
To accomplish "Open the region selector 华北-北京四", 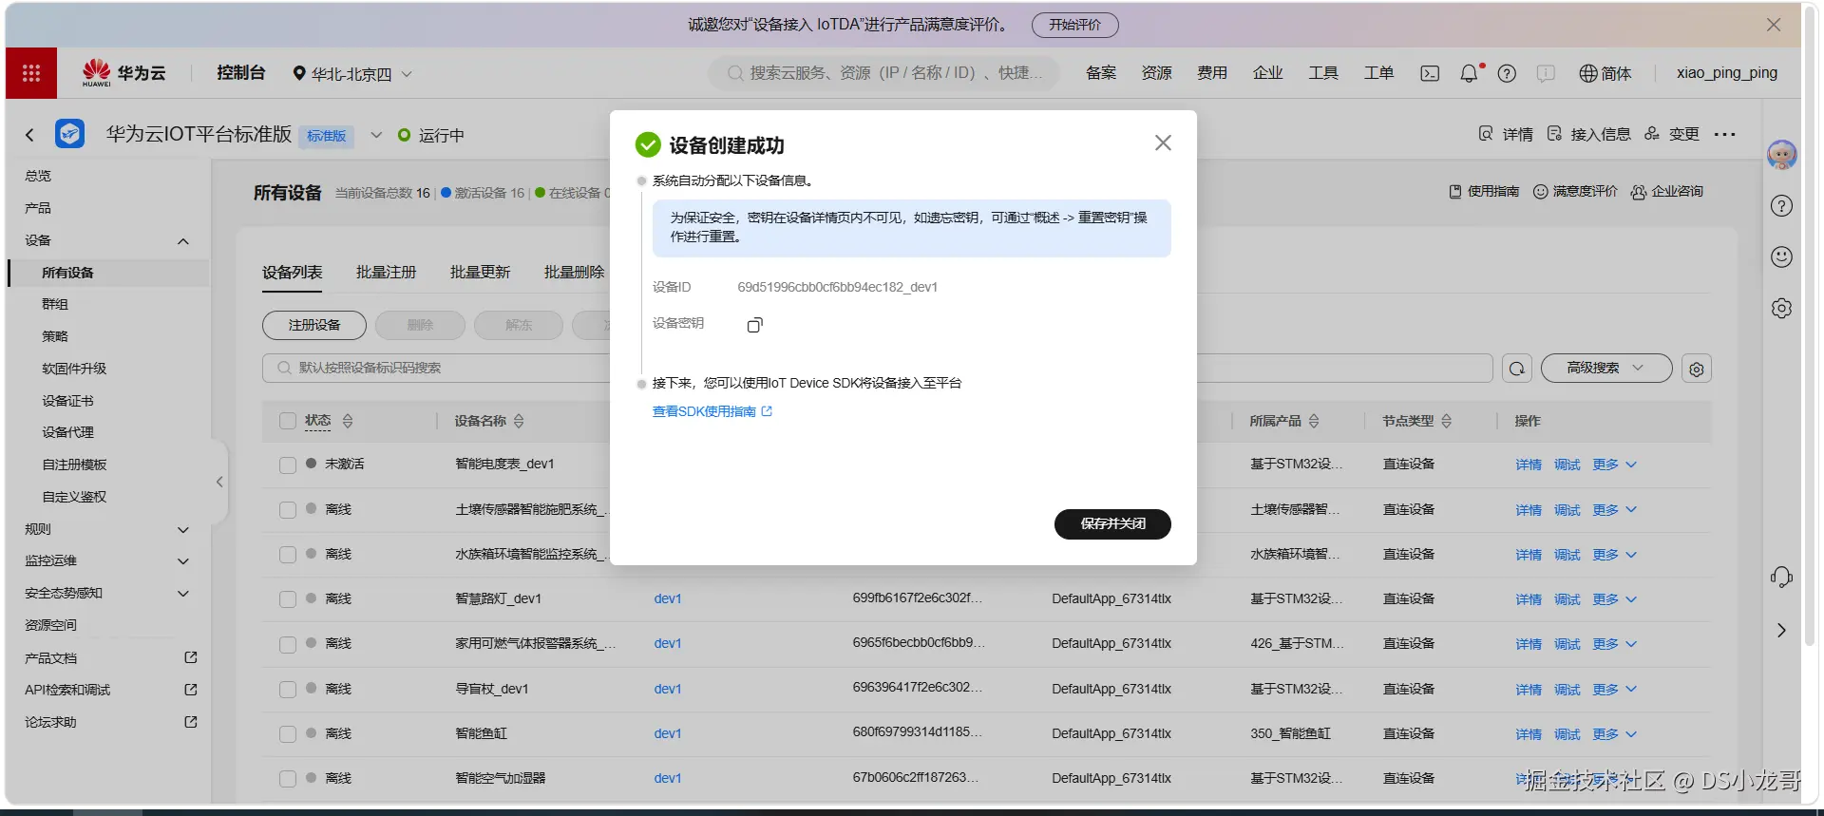I will coord(352,74).
